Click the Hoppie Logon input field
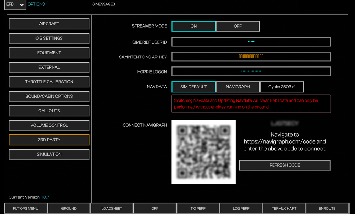 point(251,71)
